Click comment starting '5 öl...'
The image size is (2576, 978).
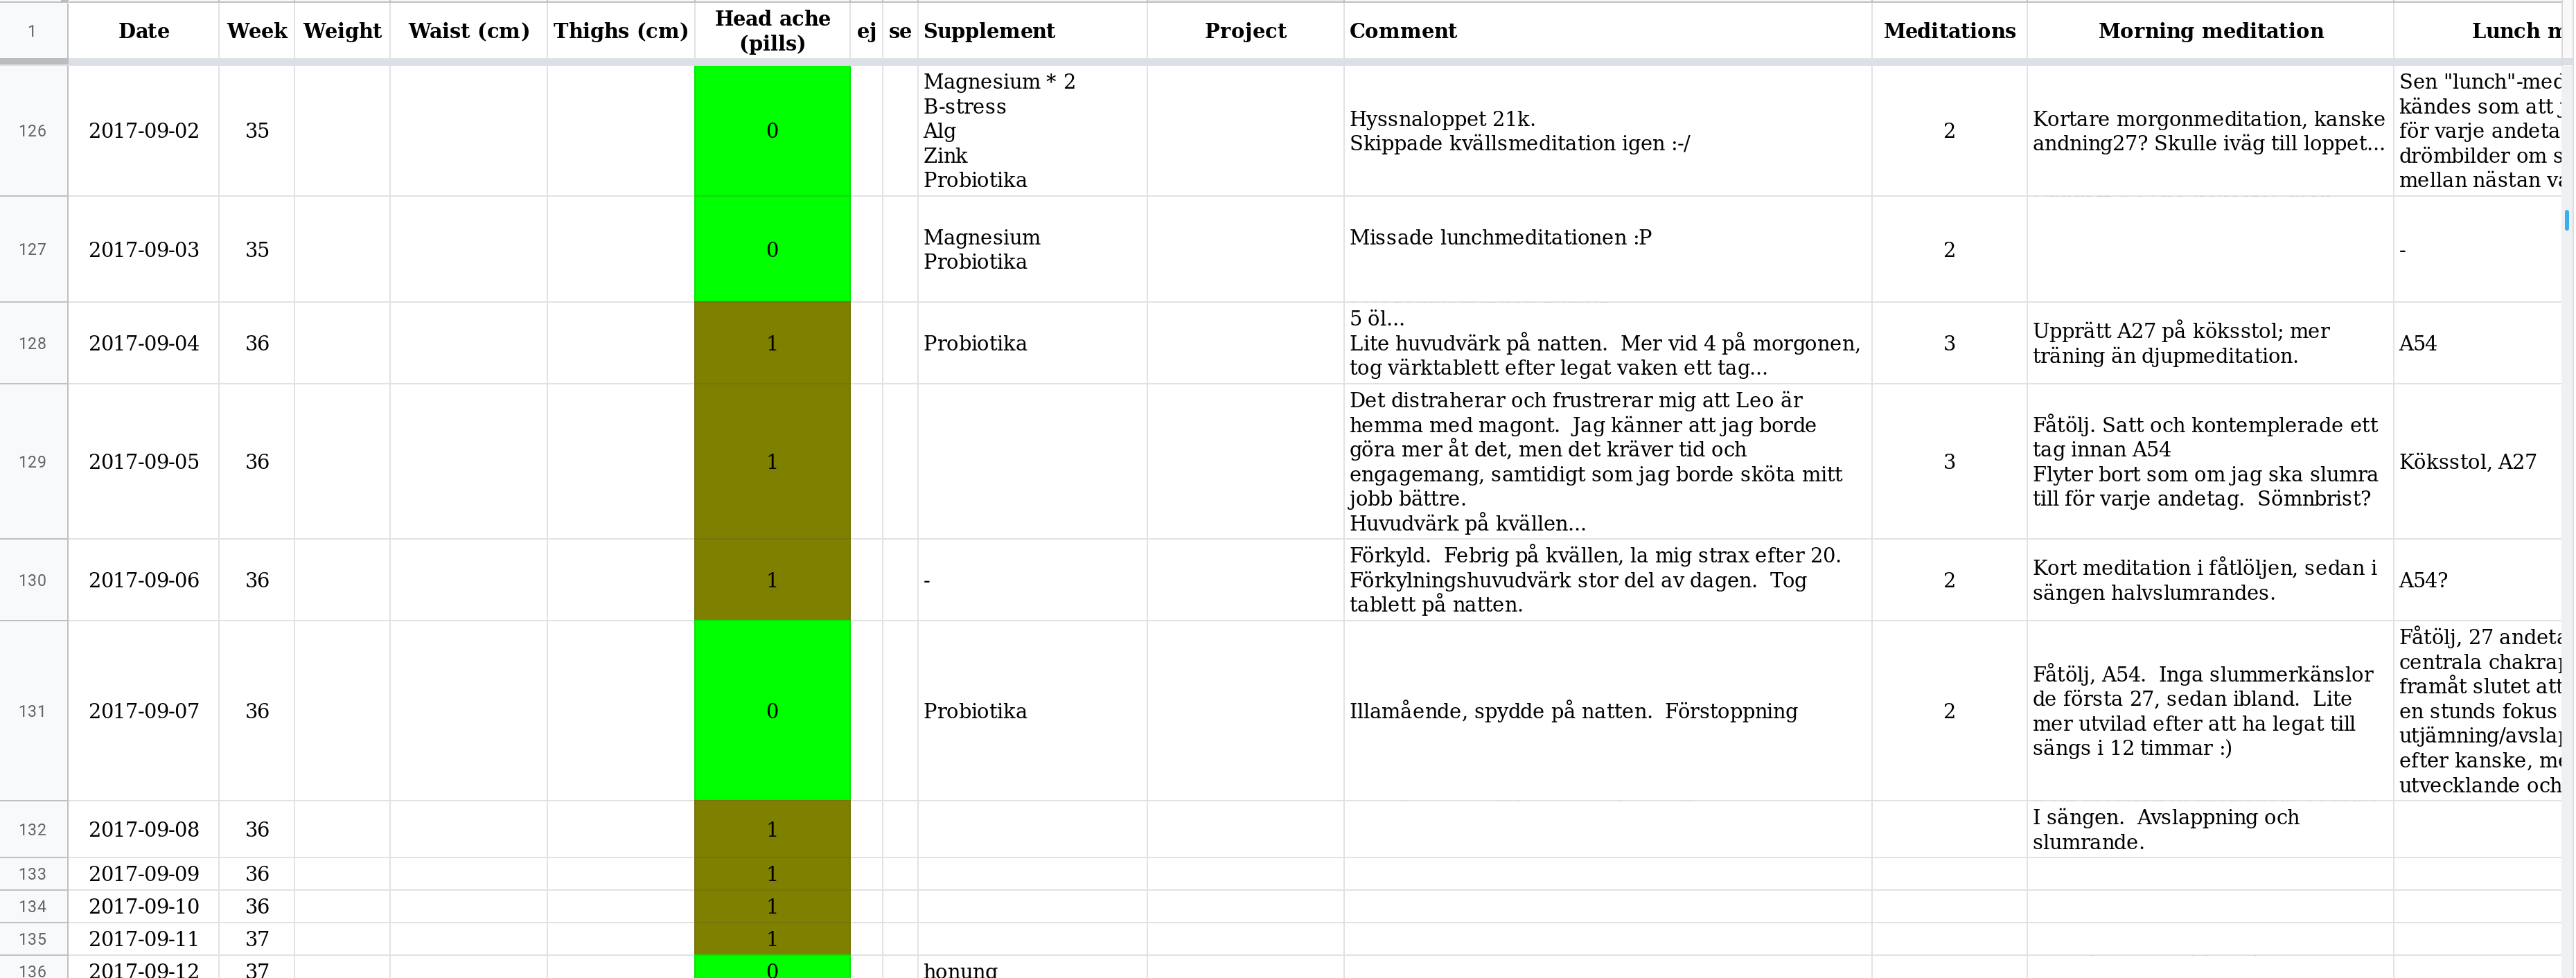pyautogui.click(x=1608, y=343)
